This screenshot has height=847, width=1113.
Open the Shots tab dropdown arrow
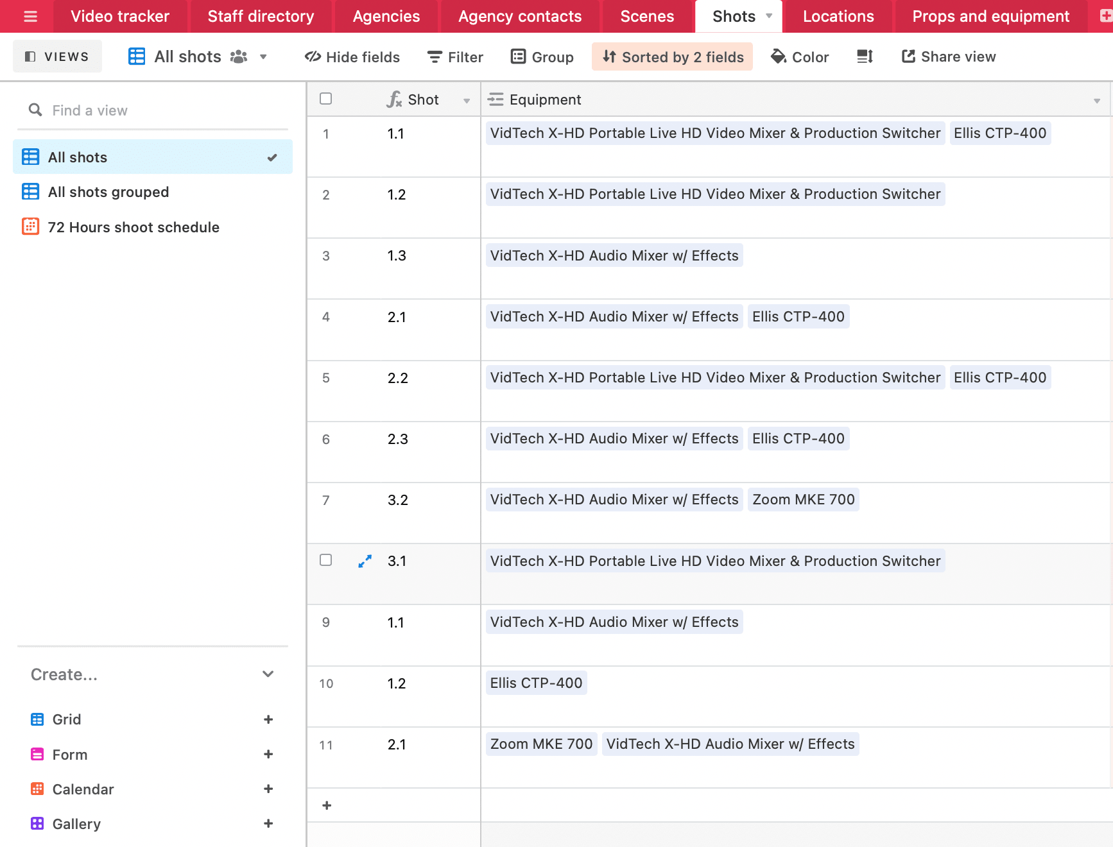click(769, 16)
